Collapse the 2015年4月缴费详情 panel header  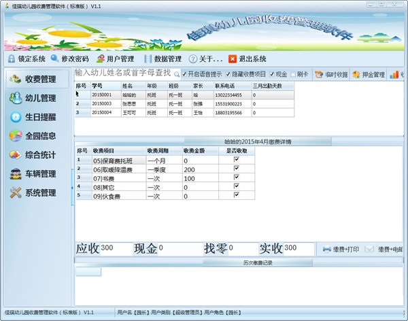tap(258, 141)
